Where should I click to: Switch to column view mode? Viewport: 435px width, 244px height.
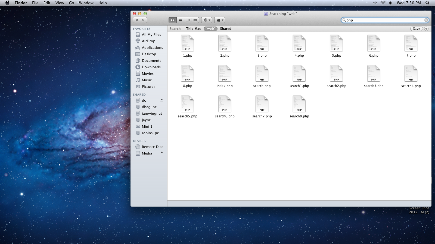188,20
